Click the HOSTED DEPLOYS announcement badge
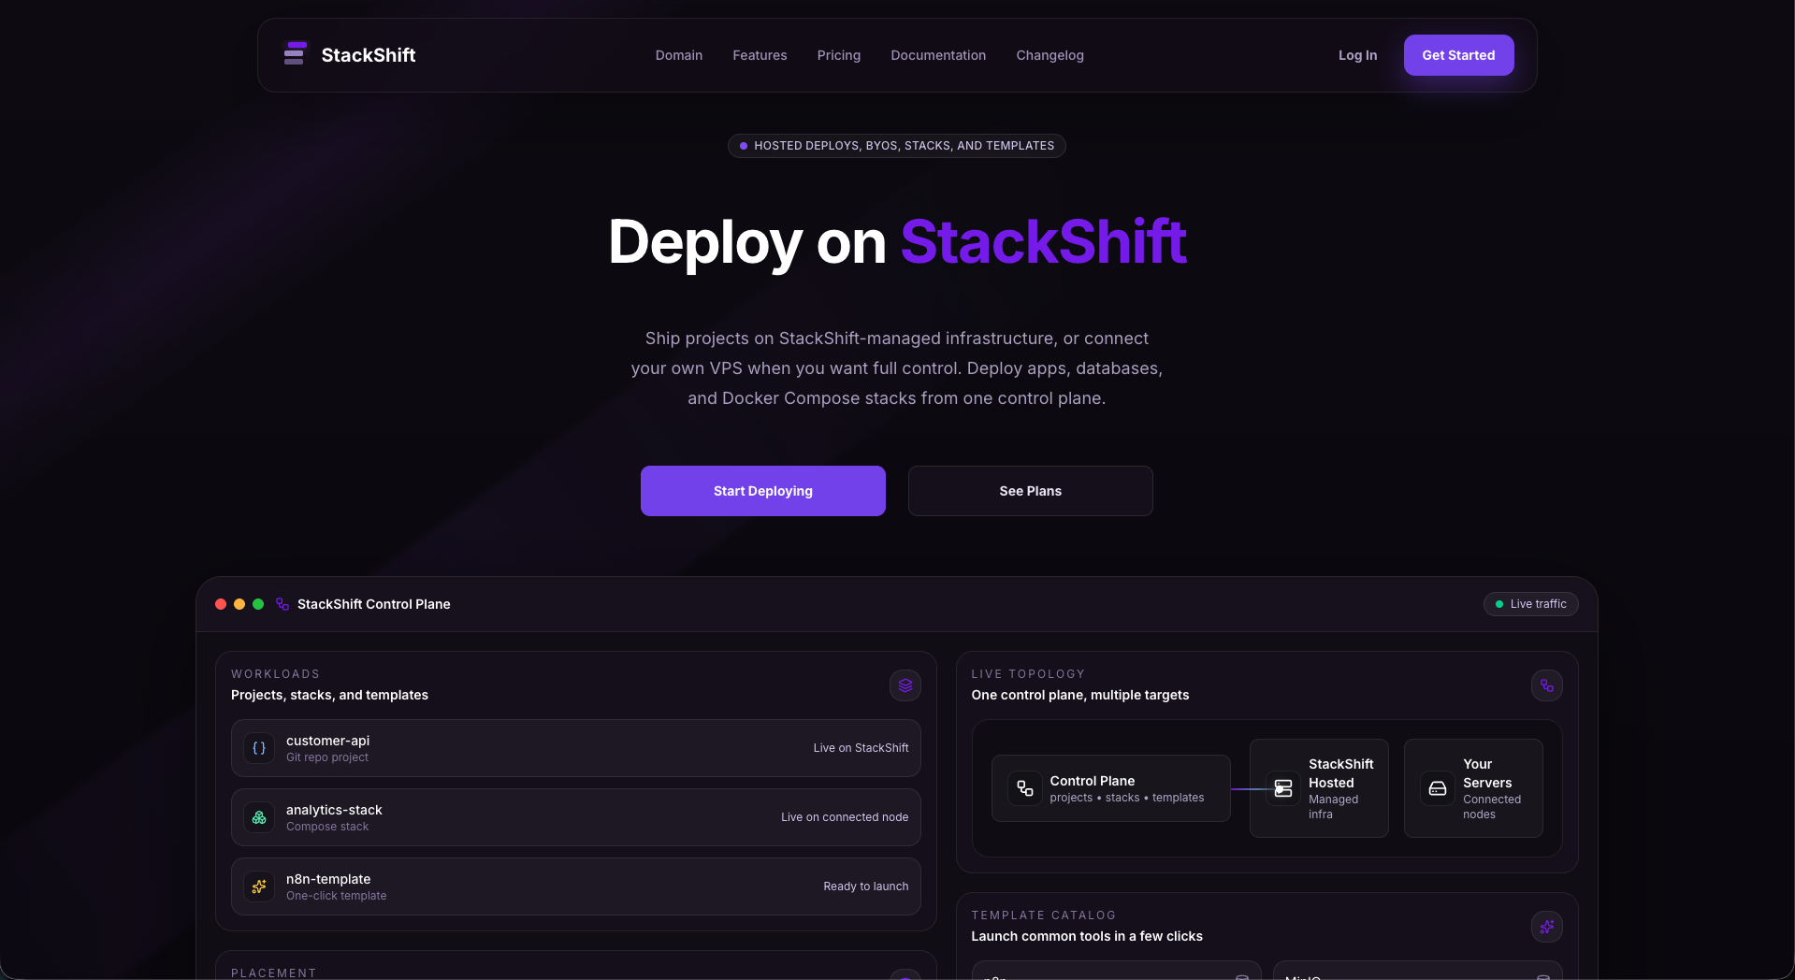The height and width of the screenshot is (980, 1795). (895, 145)
